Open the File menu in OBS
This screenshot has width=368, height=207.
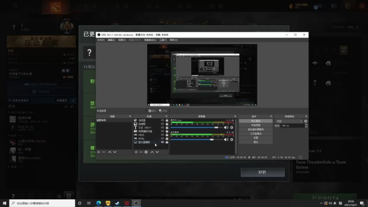tap(101, 40)
